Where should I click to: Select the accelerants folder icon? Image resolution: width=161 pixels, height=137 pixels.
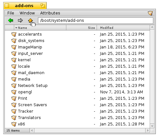[14, 34]
